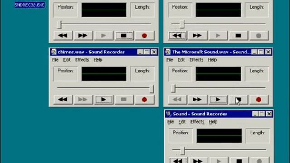The image size is (290, 163).
Task: Seek to start in chimes.wav window
Action: click(63, 100)
